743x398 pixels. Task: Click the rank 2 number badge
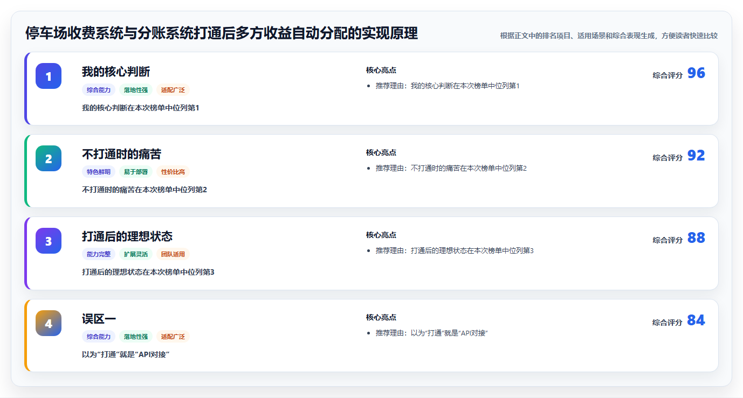49,158
